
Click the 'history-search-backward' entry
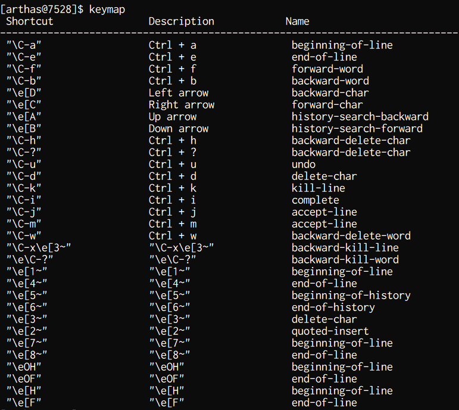point(360,116)
